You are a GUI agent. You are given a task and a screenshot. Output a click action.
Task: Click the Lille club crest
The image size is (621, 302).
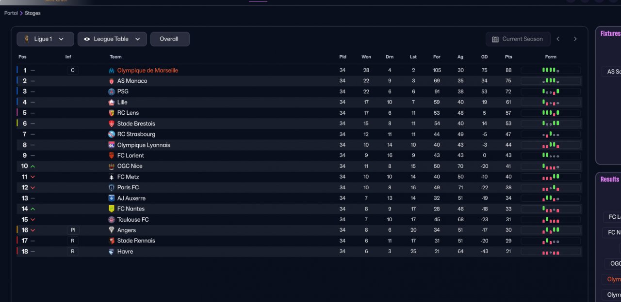pos(112,103)
